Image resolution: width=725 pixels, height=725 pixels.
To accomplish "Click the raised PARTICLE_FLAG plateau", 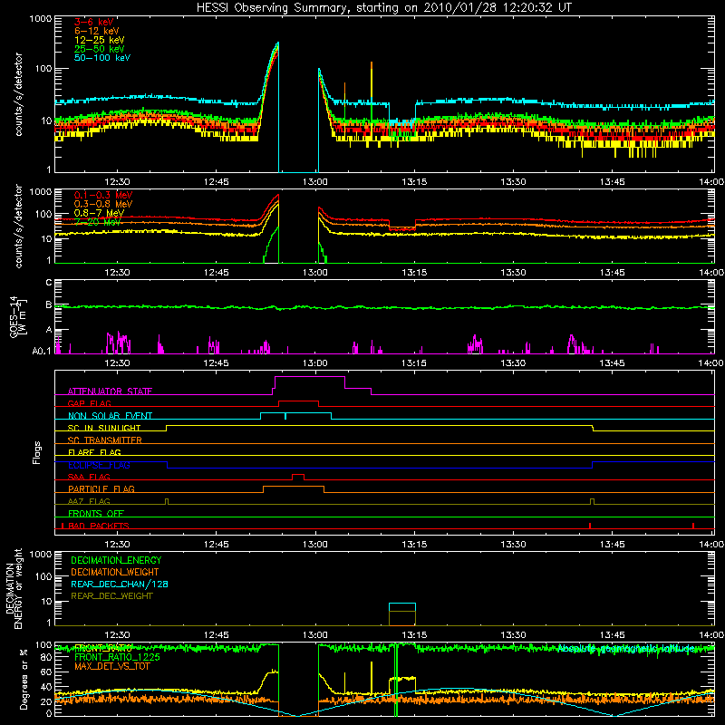I will click(294, 487).
